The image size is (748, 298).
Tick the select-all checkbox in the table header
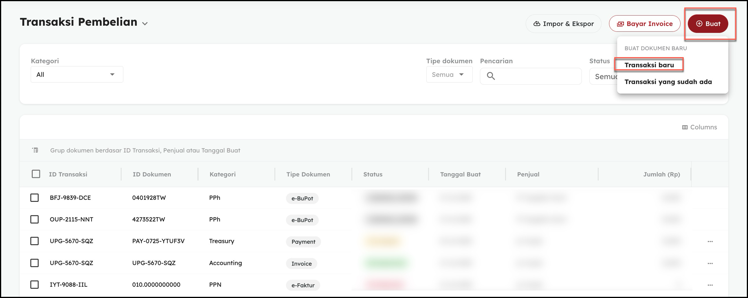coord(36,174)
